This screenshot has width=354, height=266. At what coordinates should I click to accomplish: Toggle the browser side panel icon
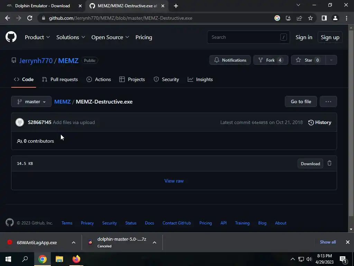tap(324, 18)
